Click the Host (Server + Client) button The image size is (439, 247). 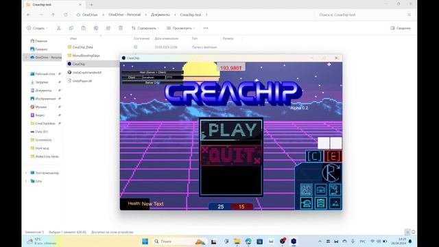pyautogui.click(x=152, y=72)
